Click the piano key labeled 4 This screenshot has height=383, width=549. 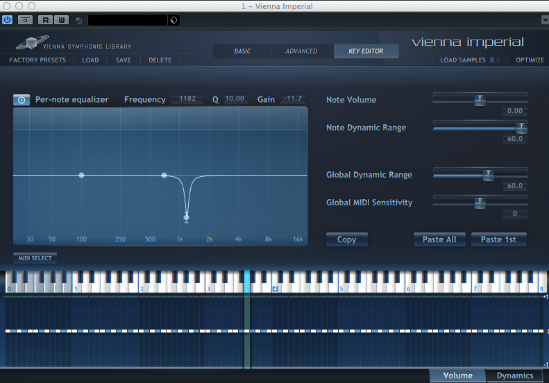coord(276,289)
